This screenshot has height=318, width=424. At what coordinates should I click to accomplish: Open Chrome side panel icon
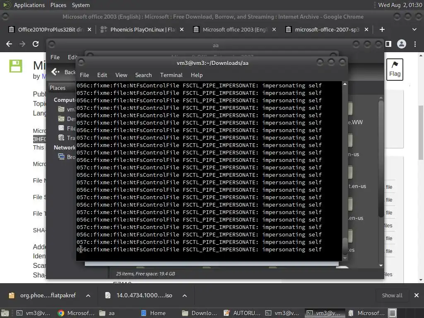tap(388, 44)
